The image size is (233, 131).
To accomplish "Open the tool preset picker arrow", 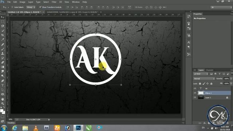I will coord(8,7).
